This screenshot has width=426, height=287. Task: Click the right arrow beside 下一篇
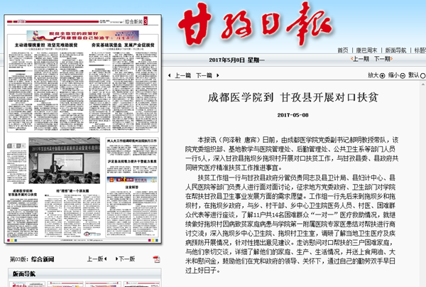click(x=217, y=75)
